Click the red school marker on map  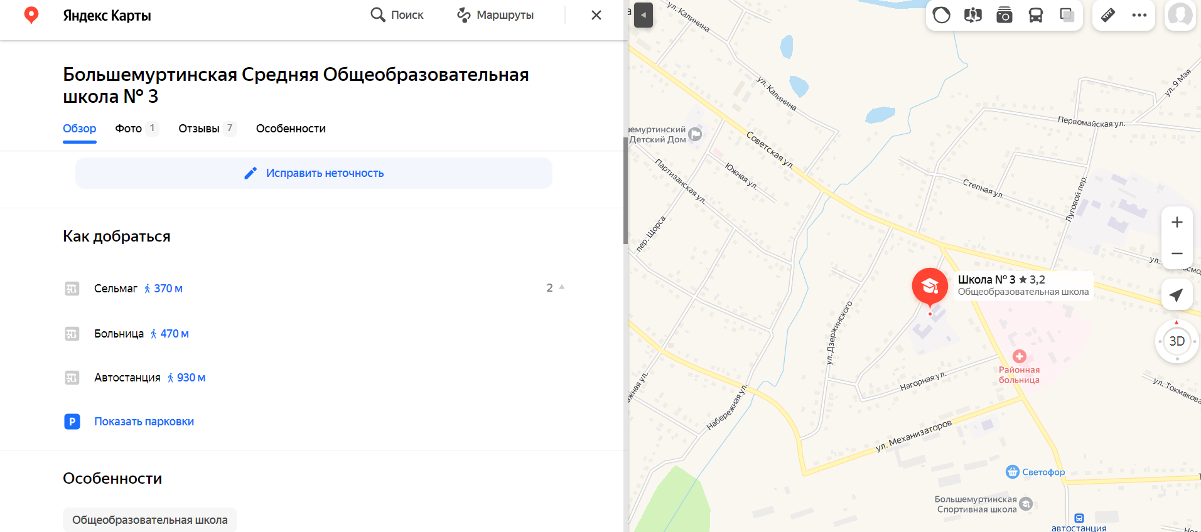click(x=930, y=287)
